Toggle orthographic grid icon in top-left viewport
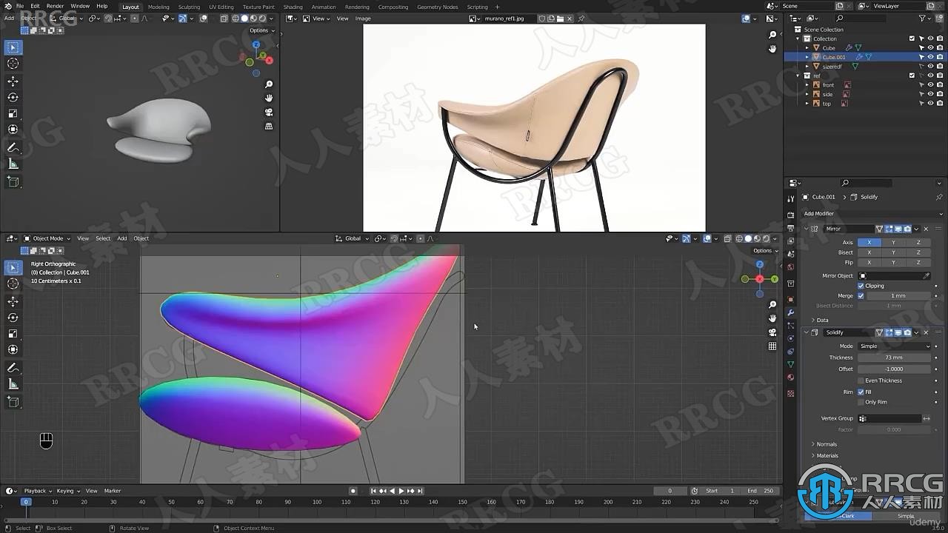 (x=269, y=126)
